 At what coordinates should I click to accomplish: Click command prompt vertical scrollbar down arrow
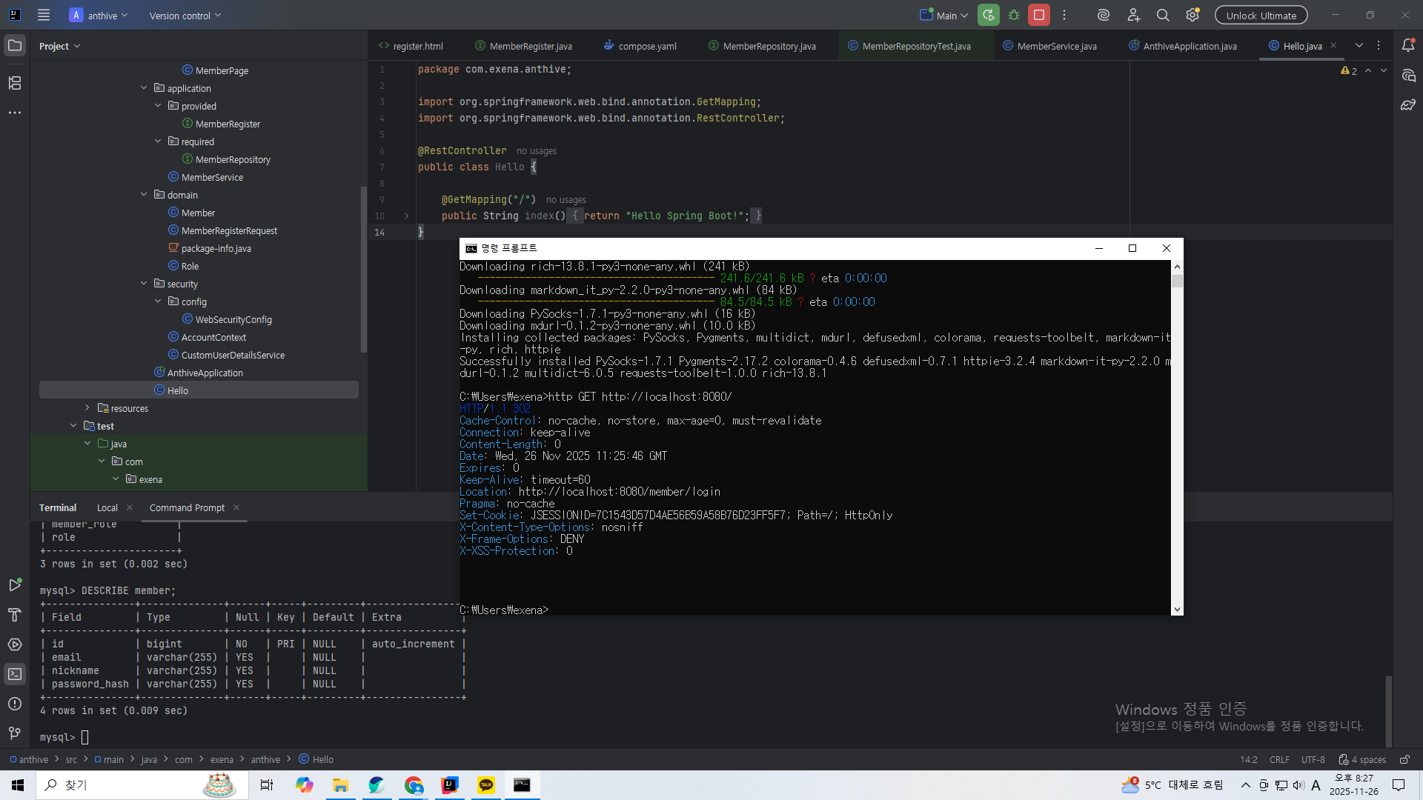[1177, 609]
